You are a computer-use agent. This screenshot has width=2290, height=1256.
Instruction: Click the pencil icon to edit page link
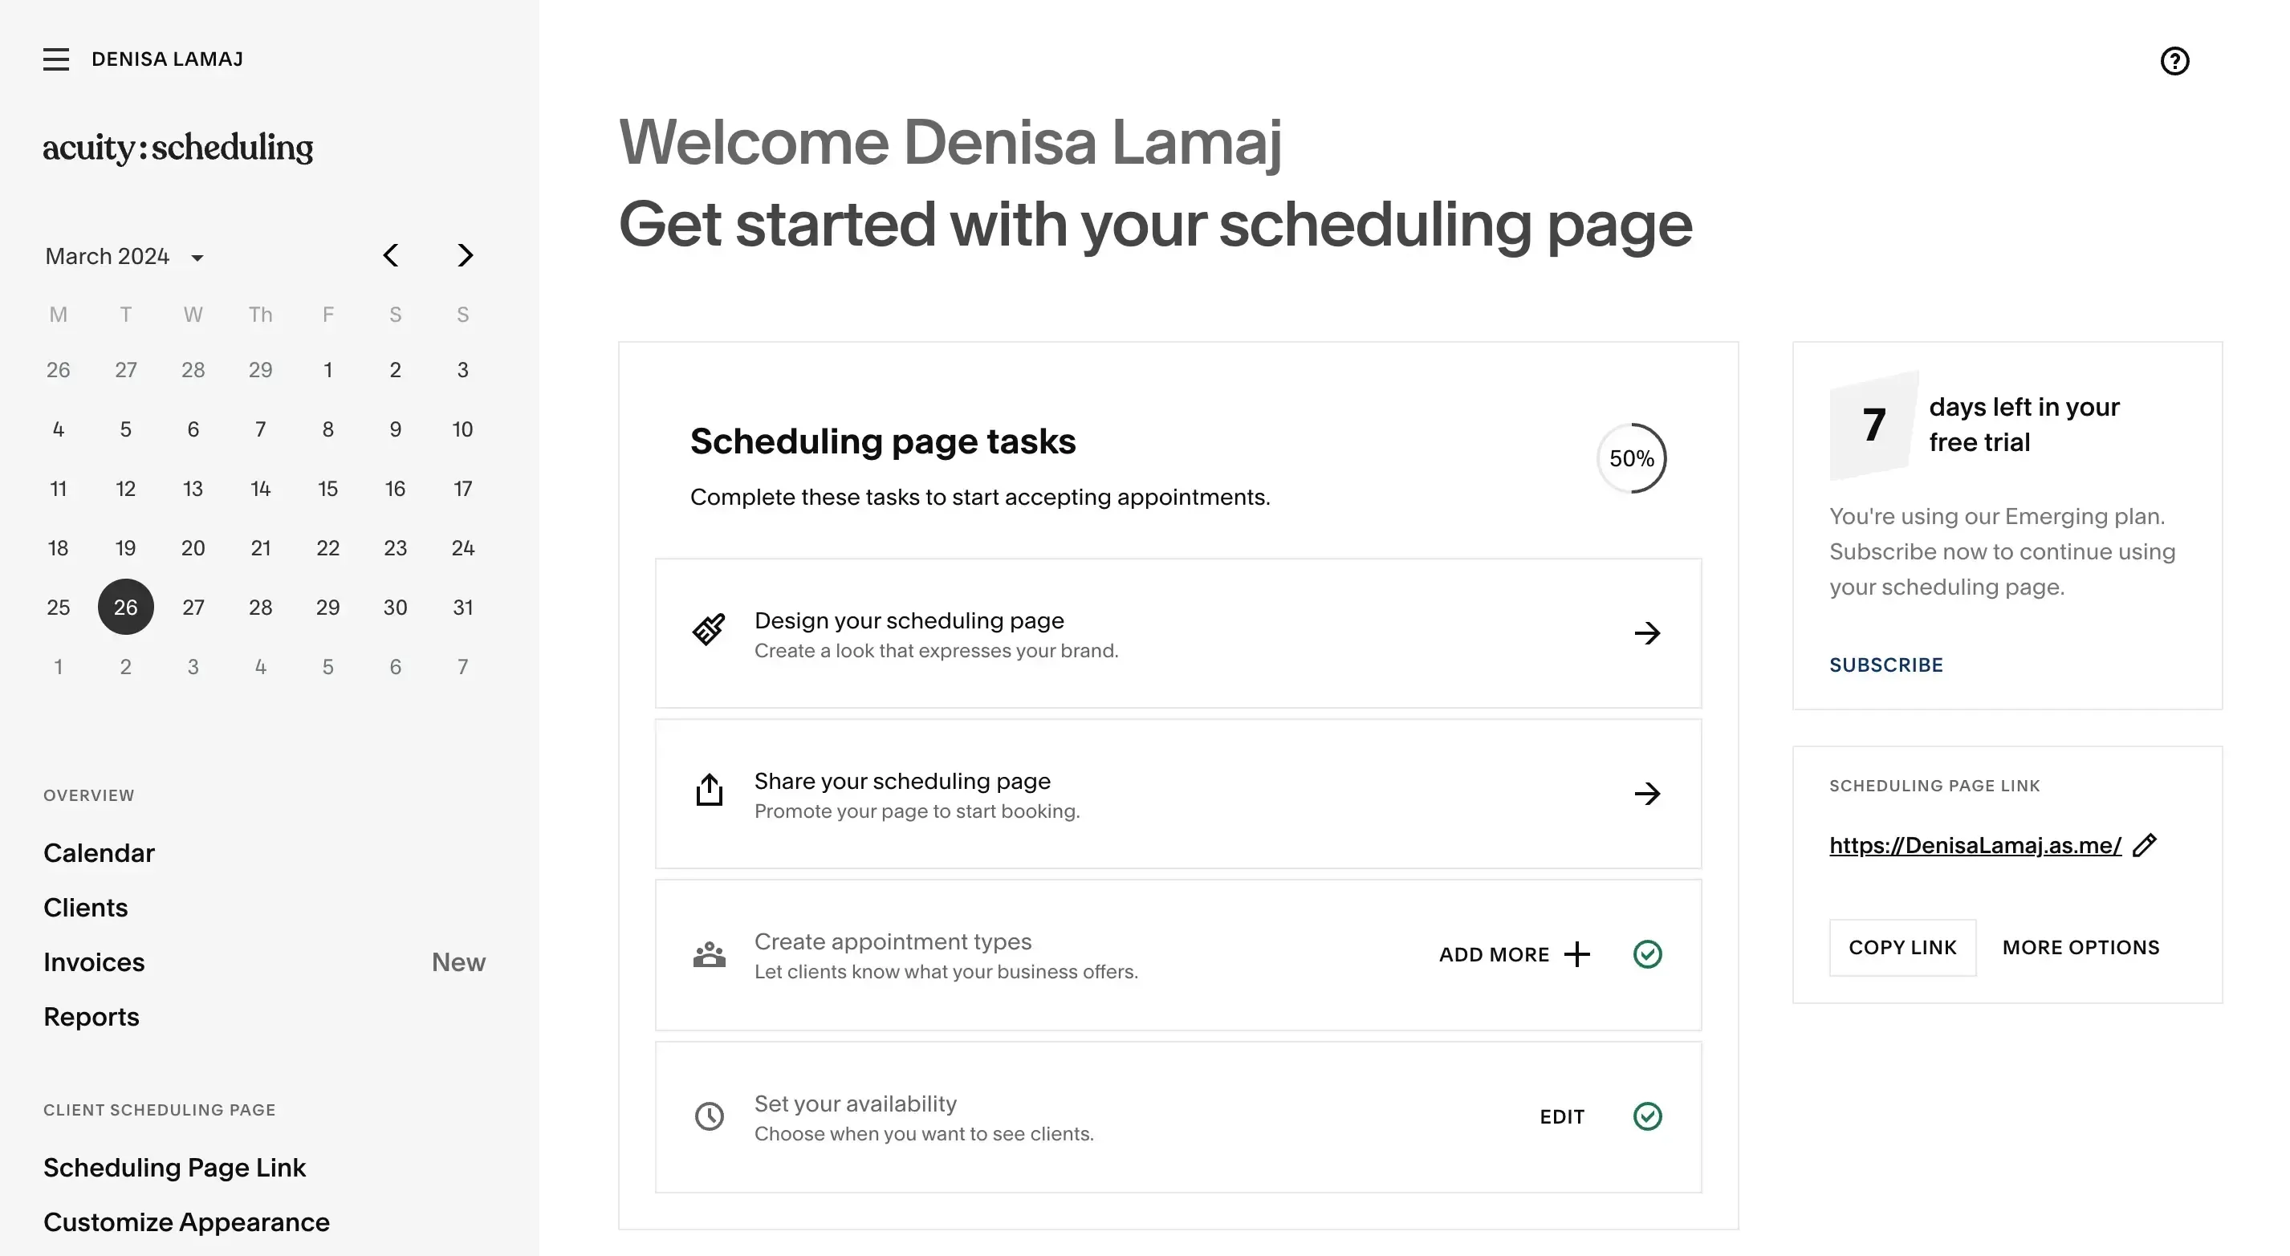coord(2146,844)
